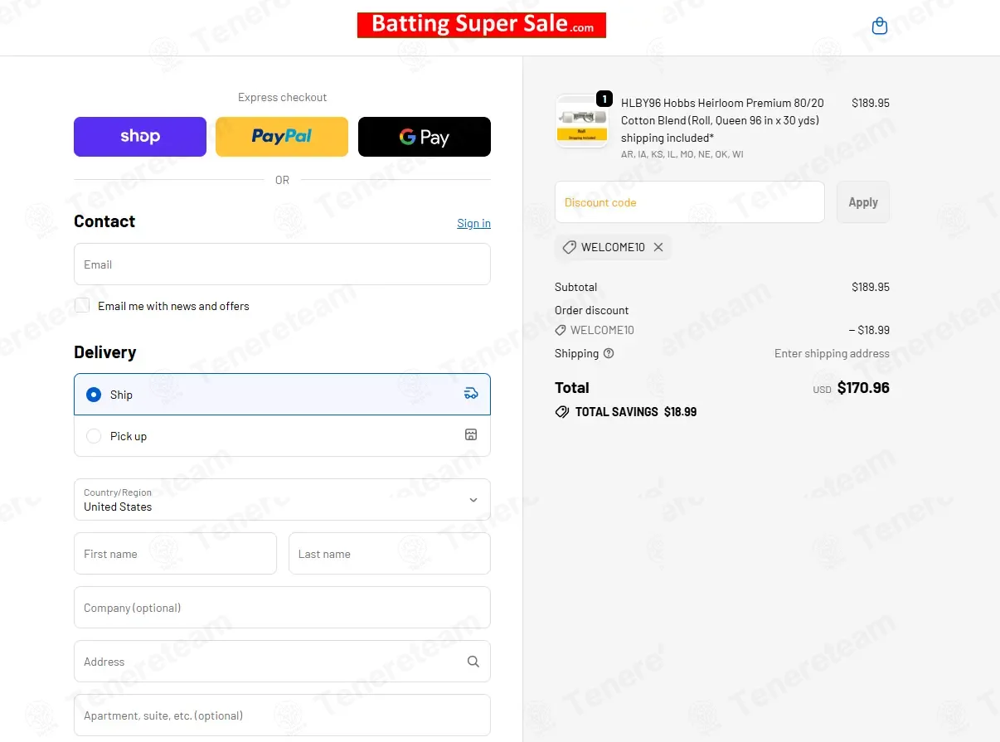
Task: Click the Delivery section heading
Action: tap(105, 352)
